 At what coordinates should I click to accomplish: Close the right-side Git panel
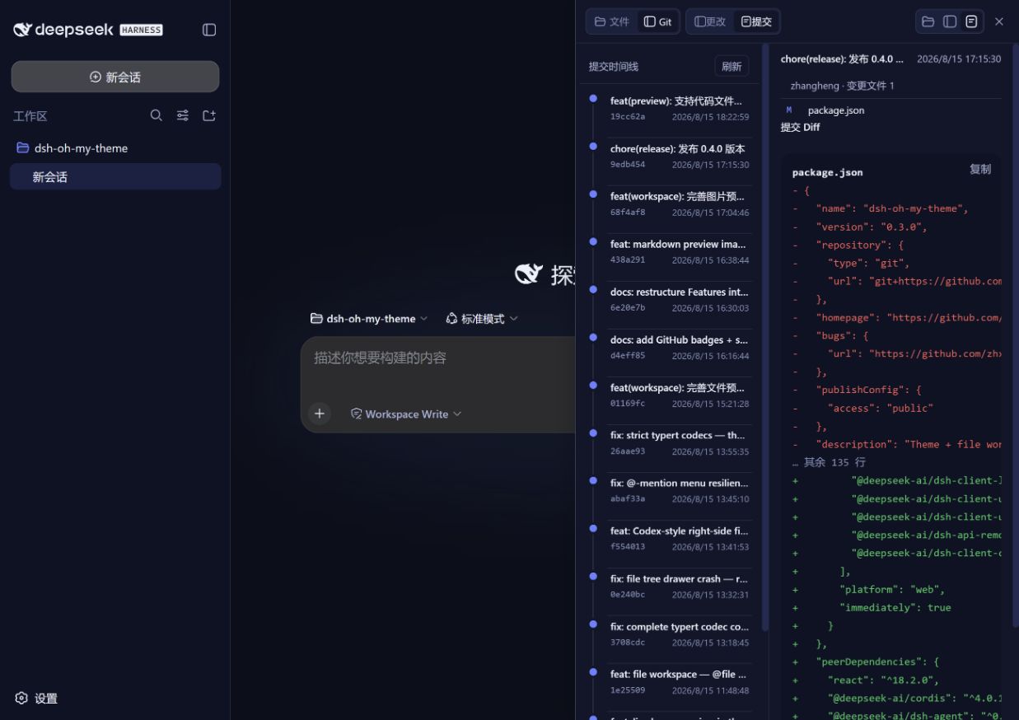tap(999, 21)
